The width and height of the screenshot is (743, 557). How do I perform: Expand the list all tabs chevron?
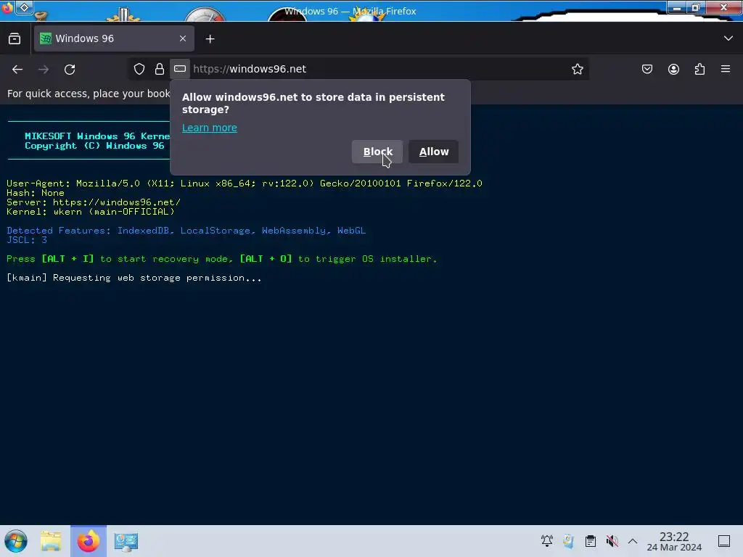(728, 38)
